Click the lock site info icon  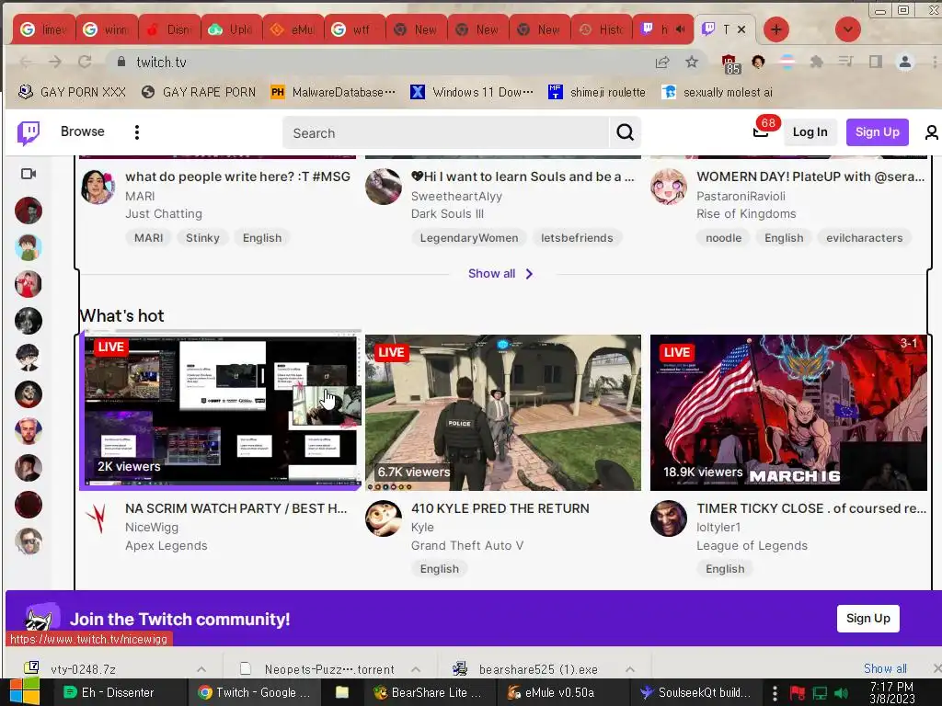click(121, 62)
